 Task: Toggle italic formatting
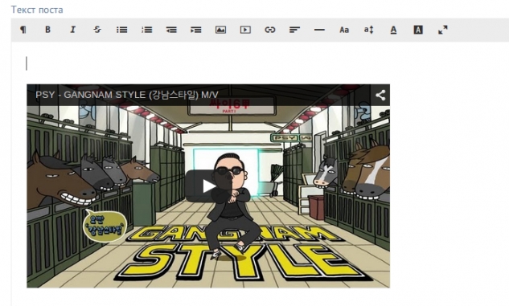pos(72,30)
